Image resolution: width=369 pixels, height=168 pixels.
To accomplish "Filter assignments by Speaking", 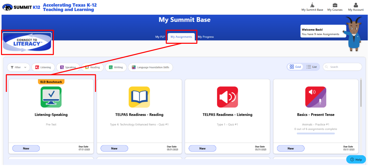I will click(x=68, y=67).
